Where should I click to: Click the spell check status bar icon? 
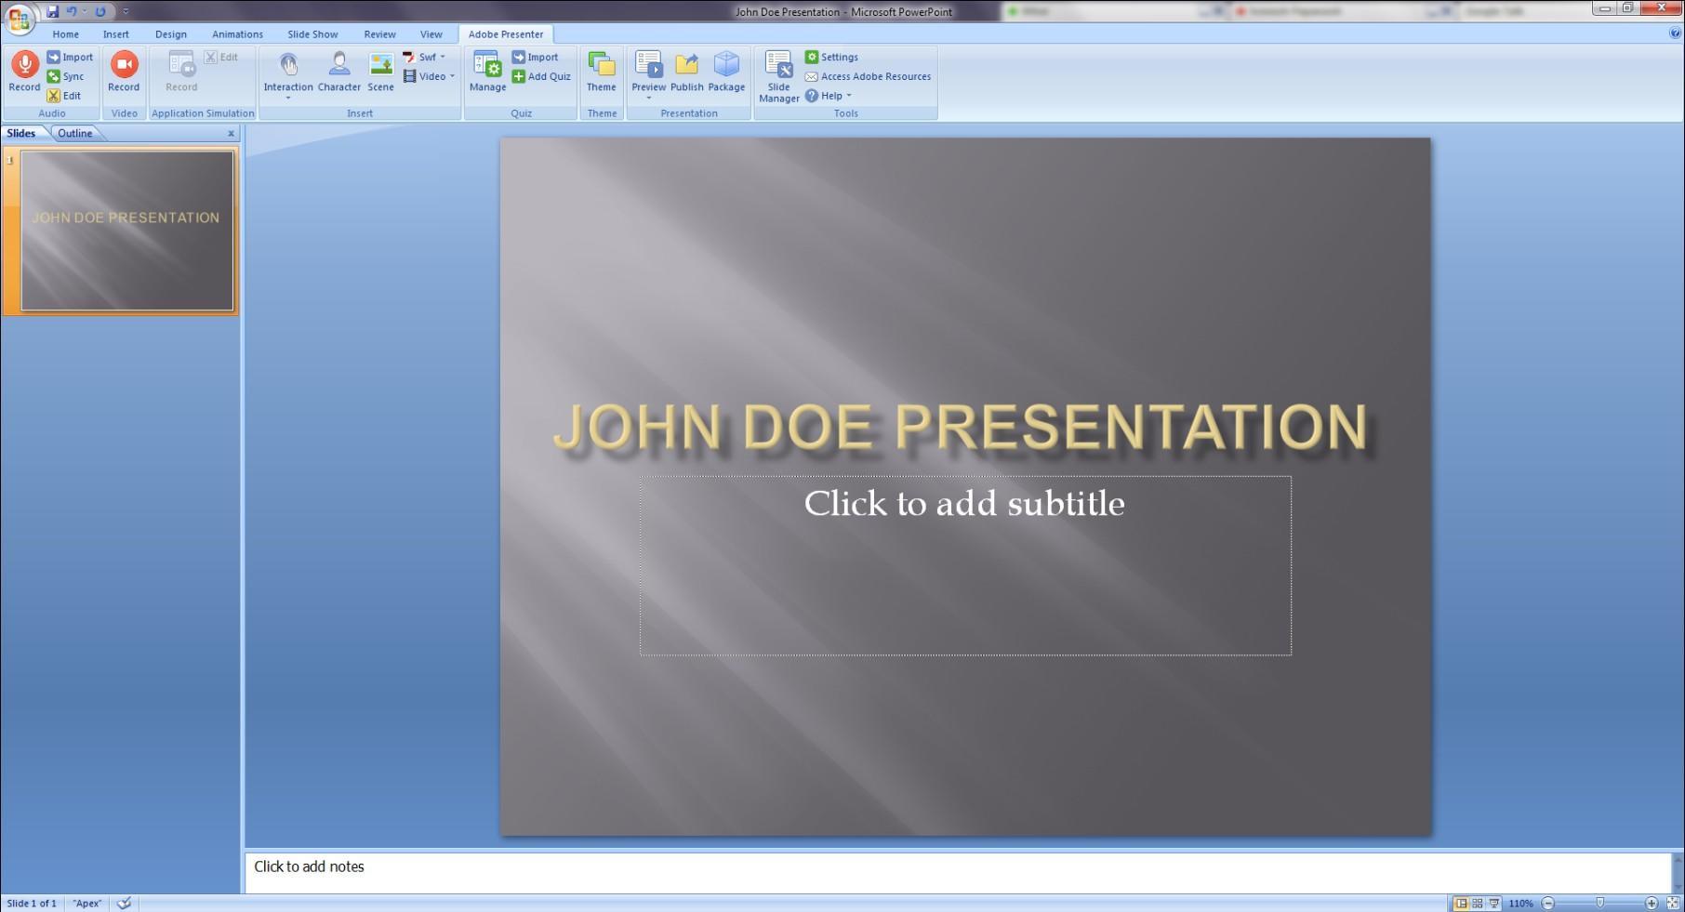[x=124, y=903]
